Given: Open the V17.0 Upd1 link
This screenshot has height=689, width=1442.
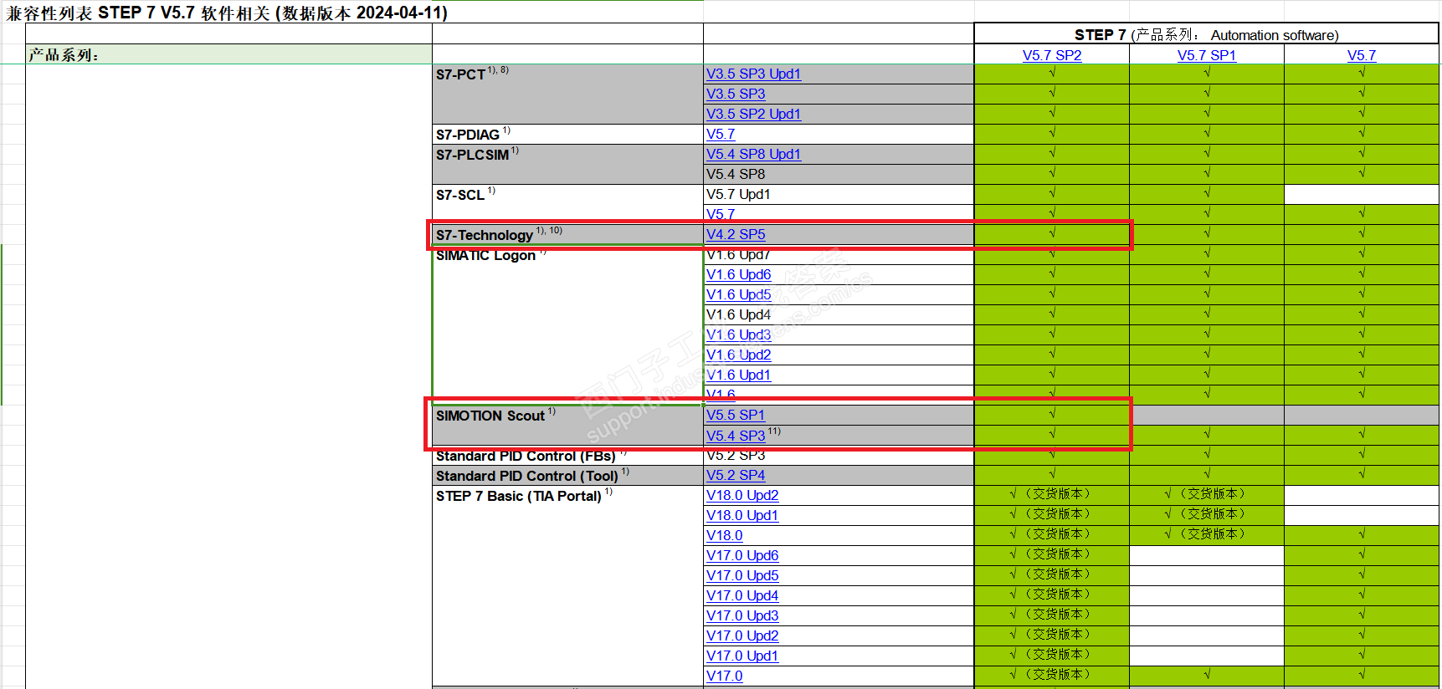Looking at the screenshot, I should click(x=742, y=656).
